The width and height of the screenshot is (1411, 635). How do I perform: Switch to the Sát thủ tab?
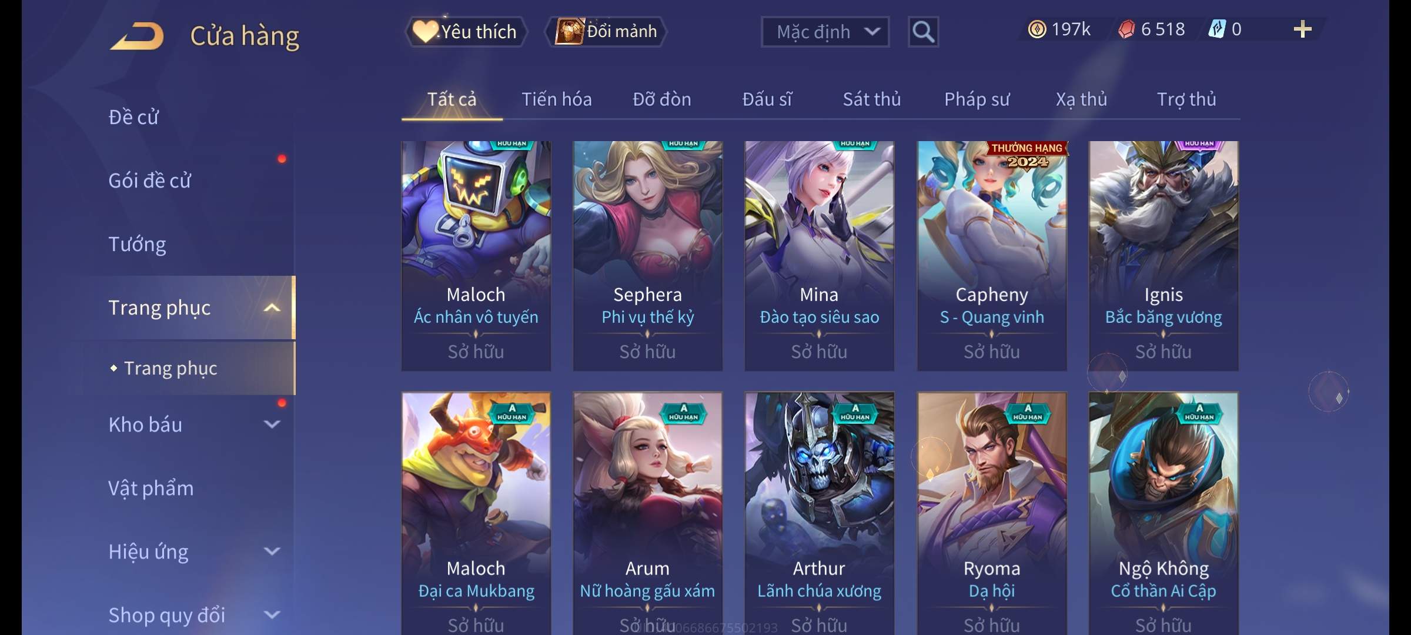click(x=871, y=99)
